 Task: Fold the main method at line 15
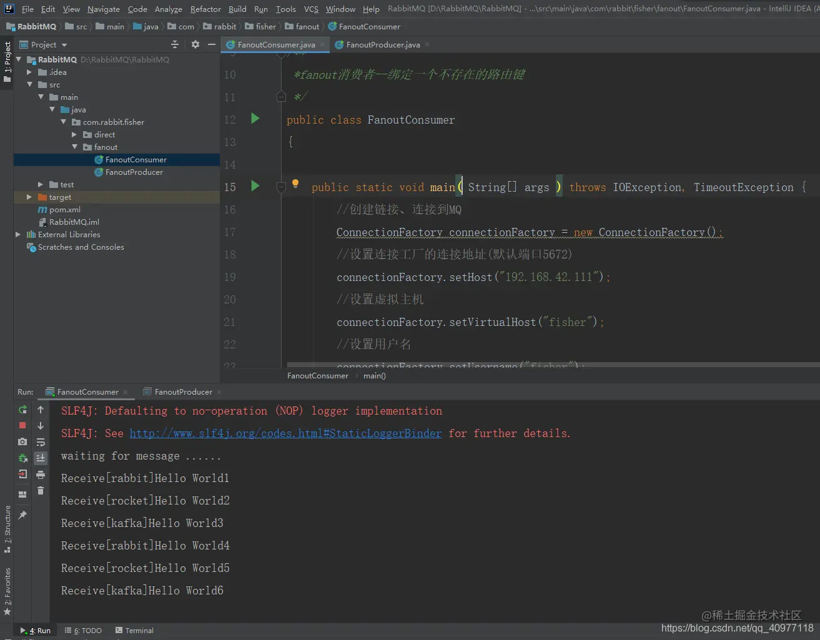(x=281, y=187)
